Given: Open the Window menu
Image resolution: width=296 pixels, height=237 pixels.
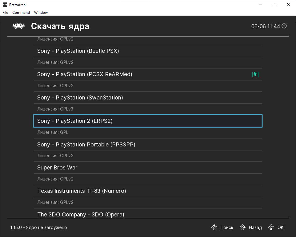Looking at the screenshot, I should (x=41, y=13).
